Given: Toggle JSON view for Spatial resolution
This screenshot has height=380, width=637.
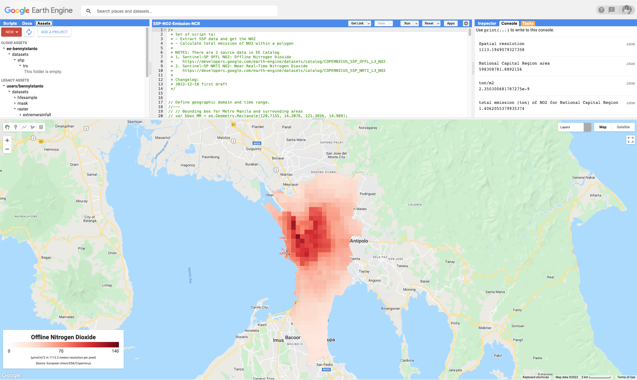Looking at the screenshot, I should pos(630,44).
